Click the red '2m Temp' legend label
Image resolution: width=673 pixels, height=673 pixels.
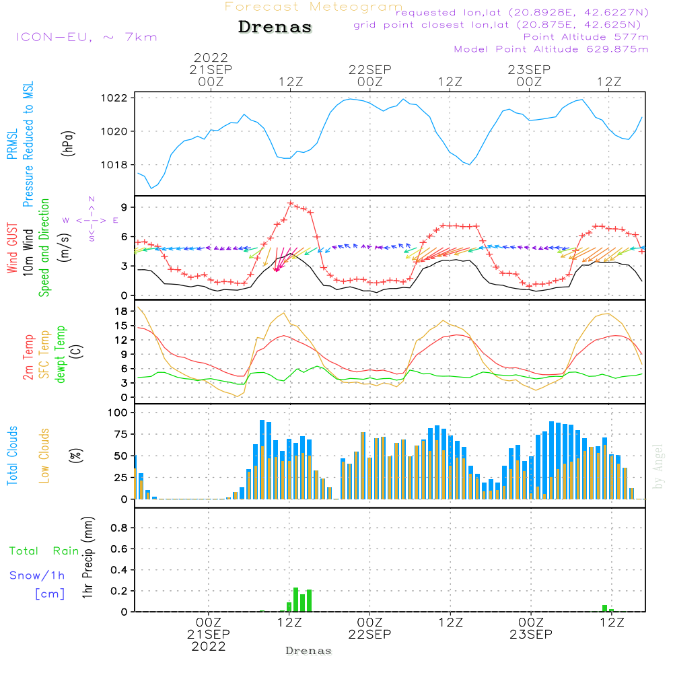28,357
